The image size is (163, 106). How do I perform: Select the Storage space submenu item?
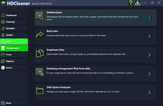coord(14,48)
